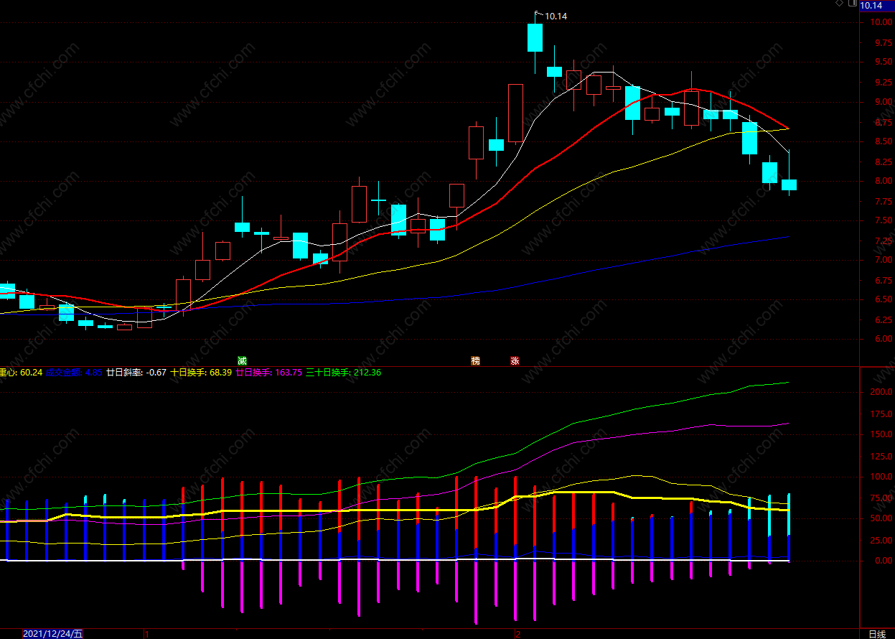Screen dimensions: 895x639
Task: Click the 重心 60.24 indicator value
Action: [x=21, y=372]
